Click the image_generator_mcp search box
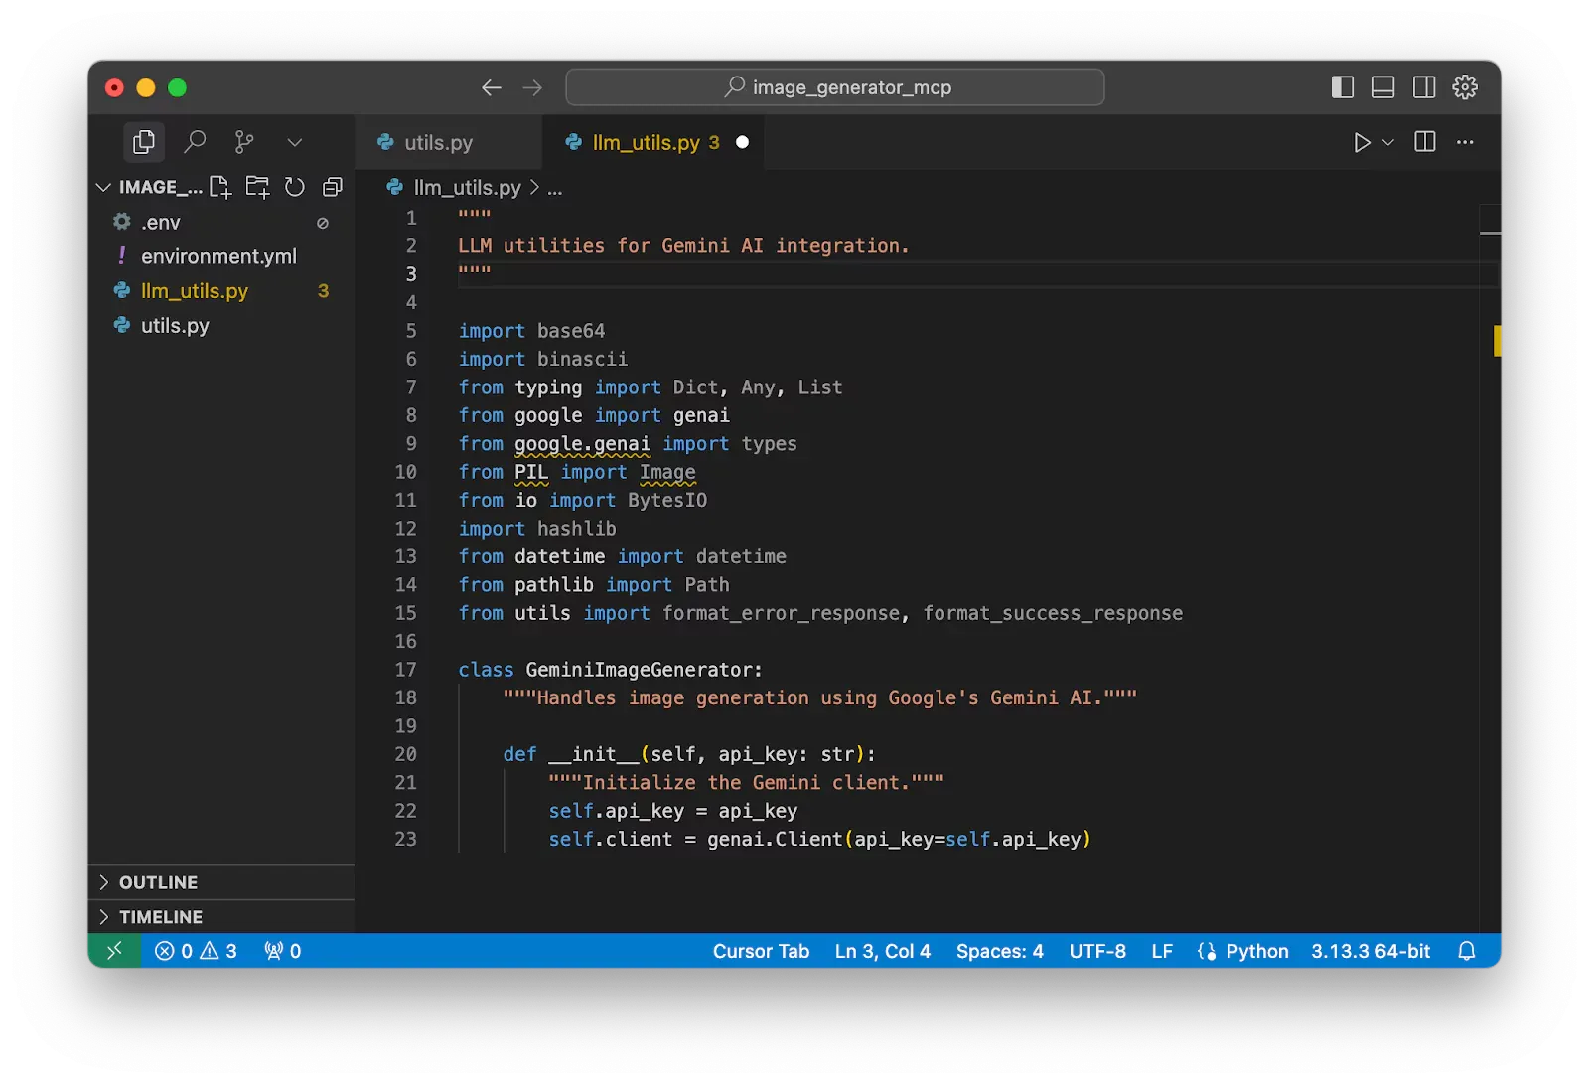1589x1084 pixels. pos(834,87)
